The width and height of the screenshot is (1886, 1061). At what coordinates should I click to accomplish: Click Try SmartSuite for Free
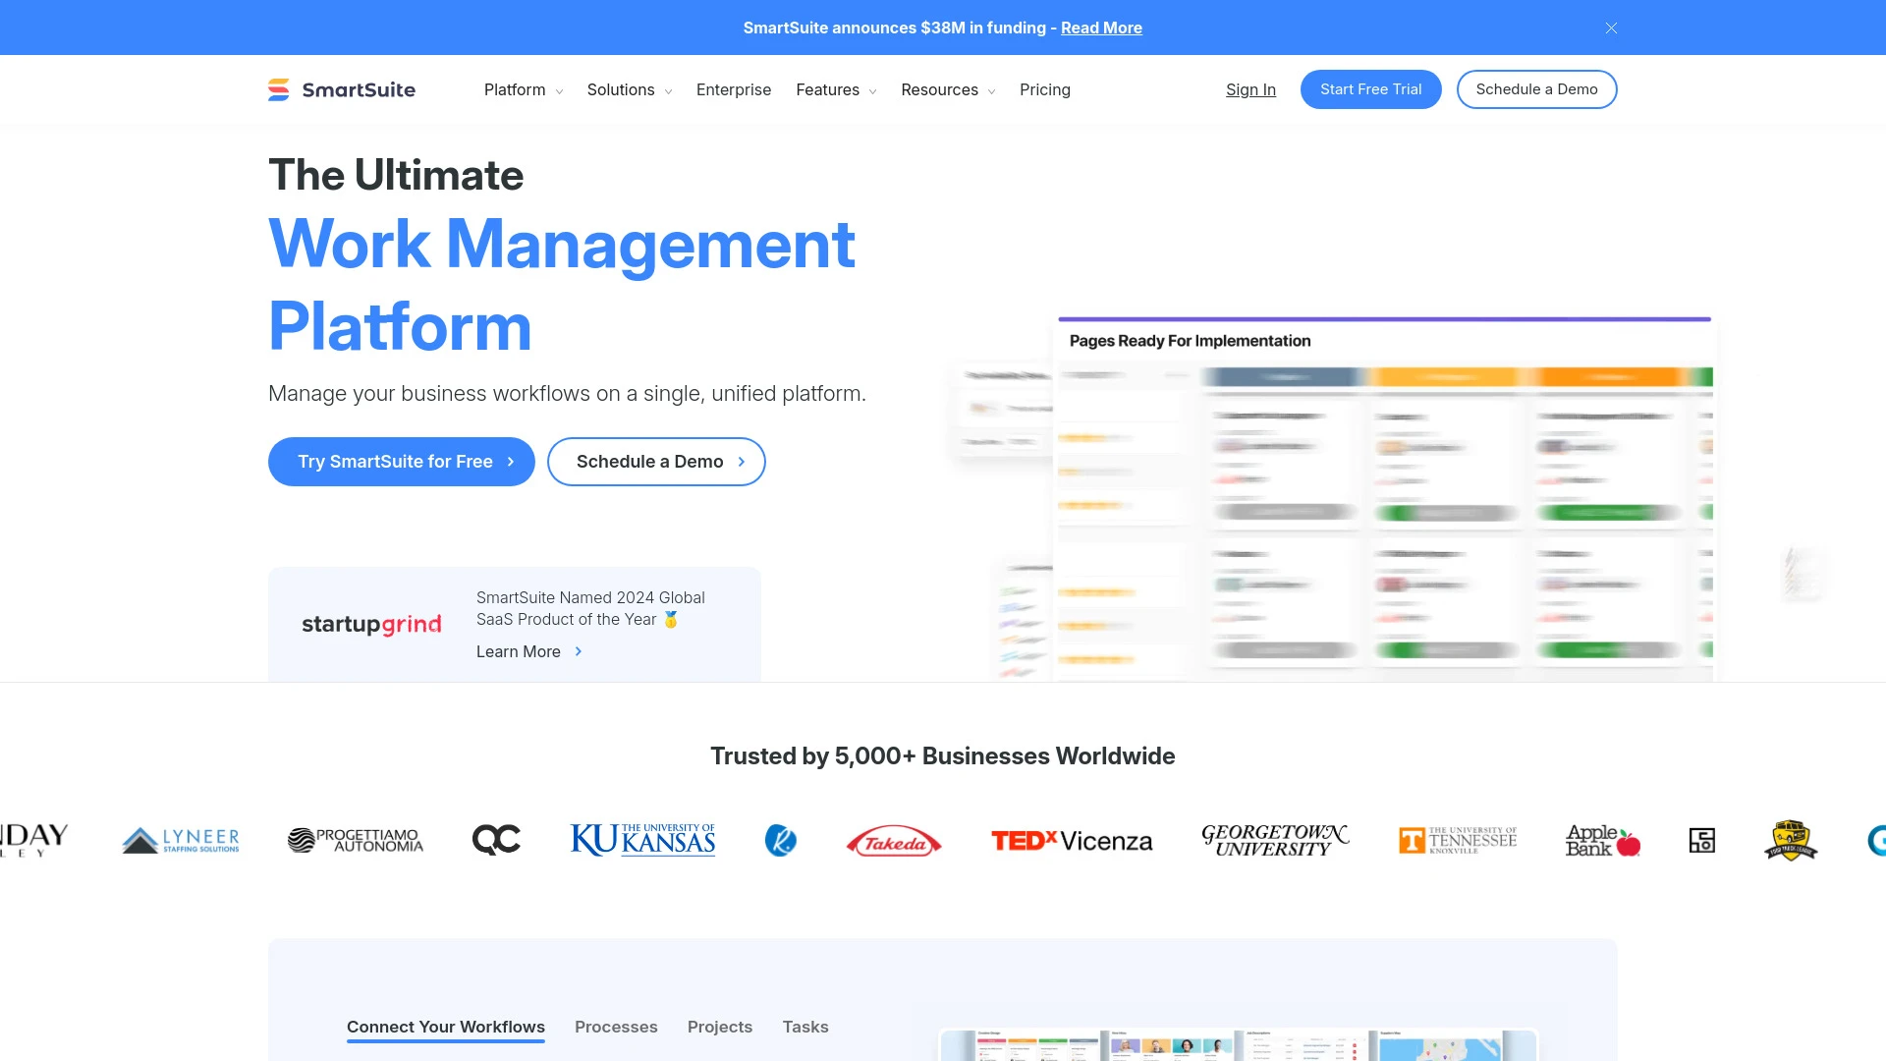point(401,461)
